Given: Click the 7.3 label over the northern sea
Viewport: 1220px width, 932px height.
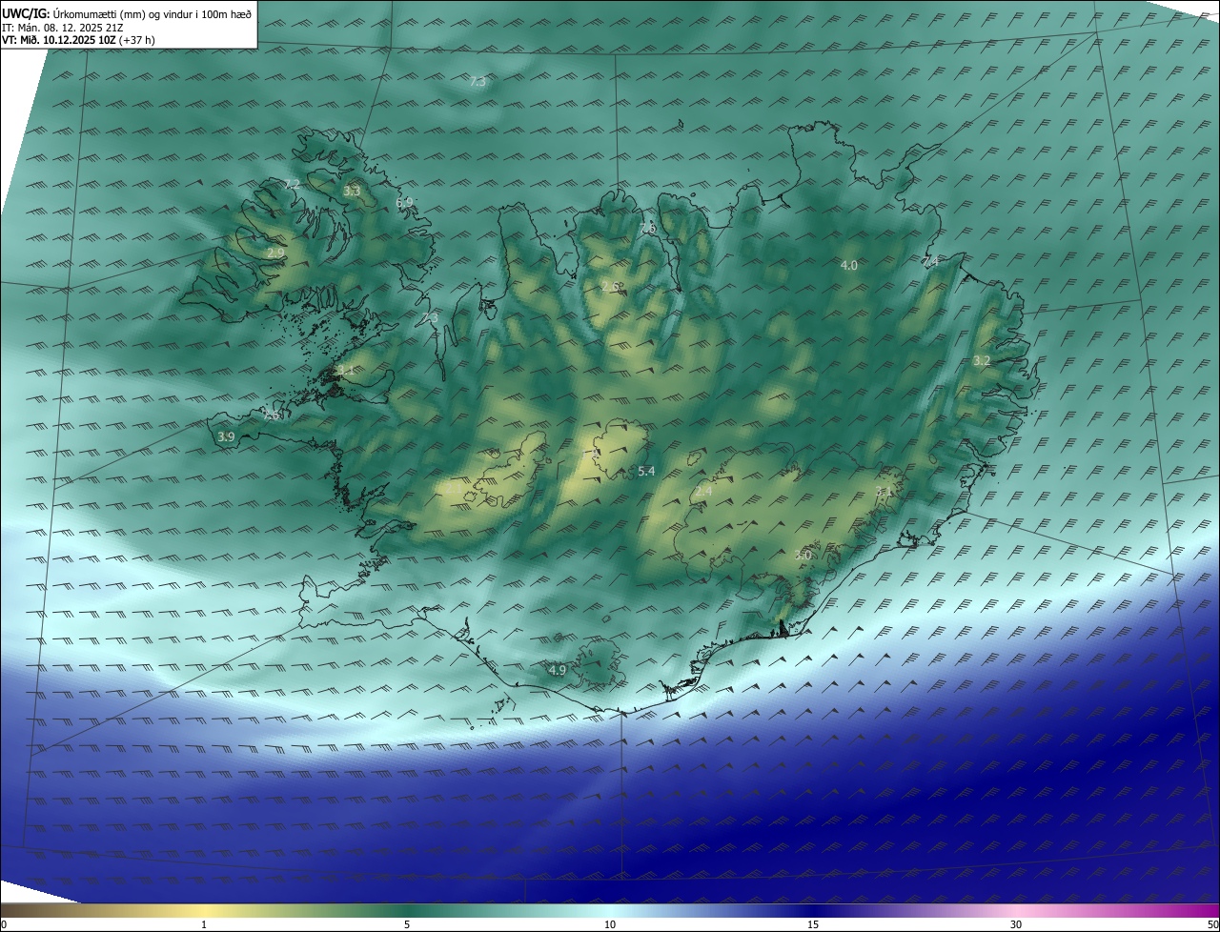Looking at the screenshot, I should 478,82.
